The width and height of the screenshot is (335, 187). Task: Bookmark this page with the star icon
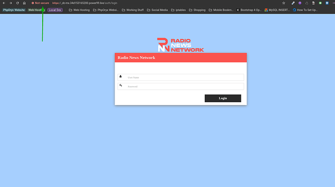coord(284,3)
